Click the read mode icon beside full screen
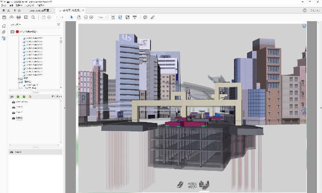 135,18
